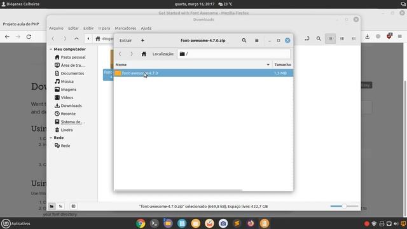Click the Localização path input field
The width and height of the screenshot is (407, 229).
click(x=233, y=54)
